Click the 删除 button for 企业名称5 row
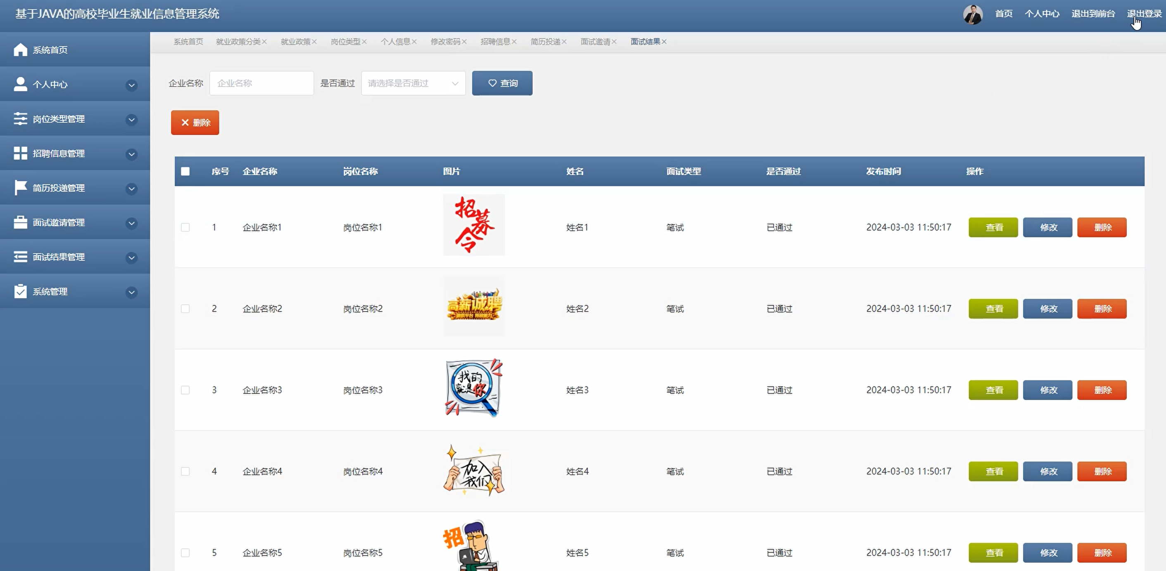Image resolution: width=1166 pixels, height=571 pixels. (x=1102, y=553)
